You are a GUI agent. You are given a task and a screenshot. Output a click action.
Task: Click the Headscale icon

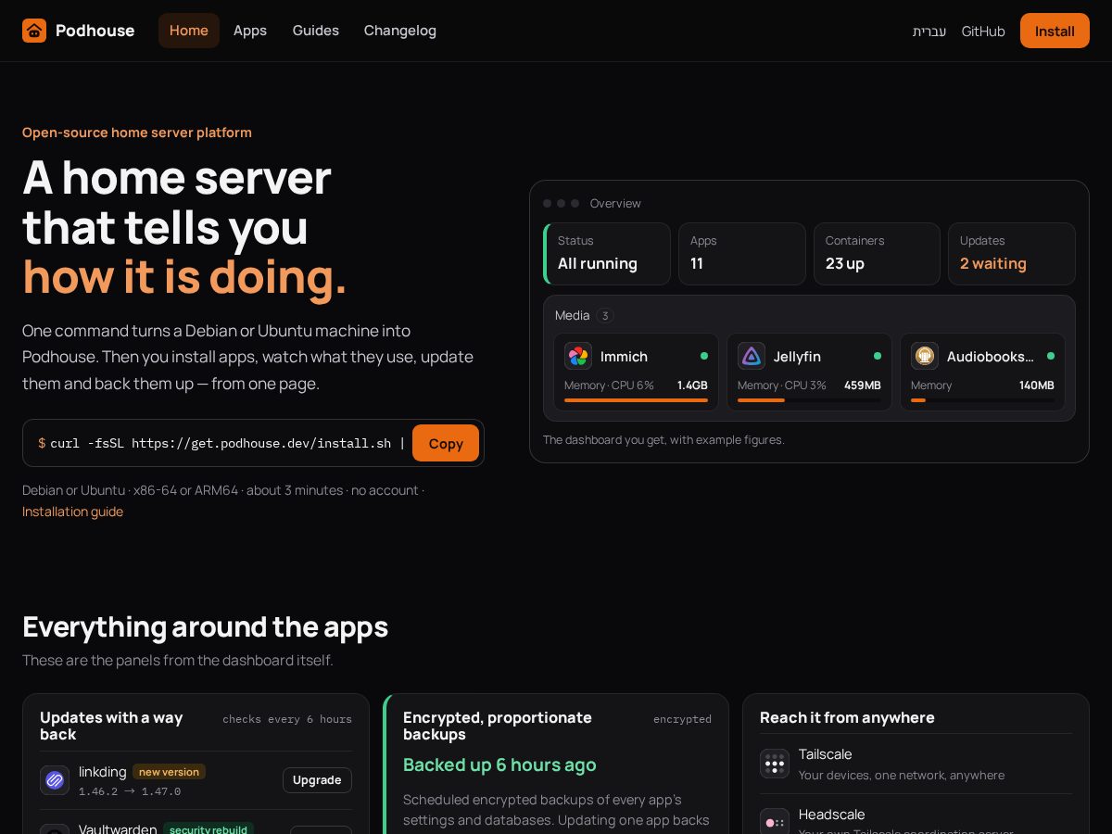tap(775, 823)
